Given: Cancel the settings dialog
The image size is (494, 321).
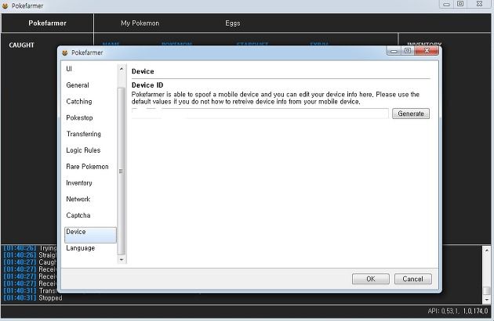Looking at the screenshot, I should [x=412, y=279].
